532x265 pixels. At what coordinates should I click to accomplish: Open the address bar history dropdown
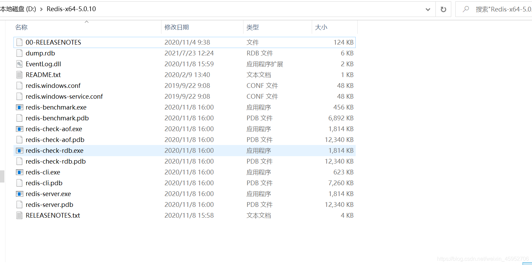click(428, 9)
